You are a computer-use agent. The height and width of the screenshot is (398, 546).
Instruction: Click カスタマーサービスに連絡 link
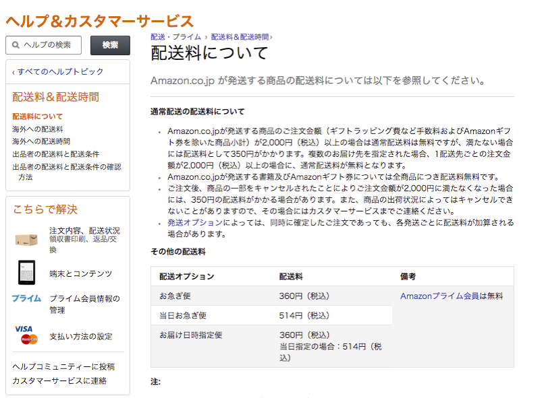click(x=59, y=380)
